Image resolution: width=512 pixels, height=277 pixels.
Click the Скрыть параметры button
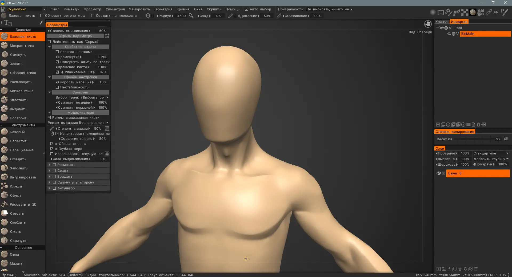tap(75, 36)
